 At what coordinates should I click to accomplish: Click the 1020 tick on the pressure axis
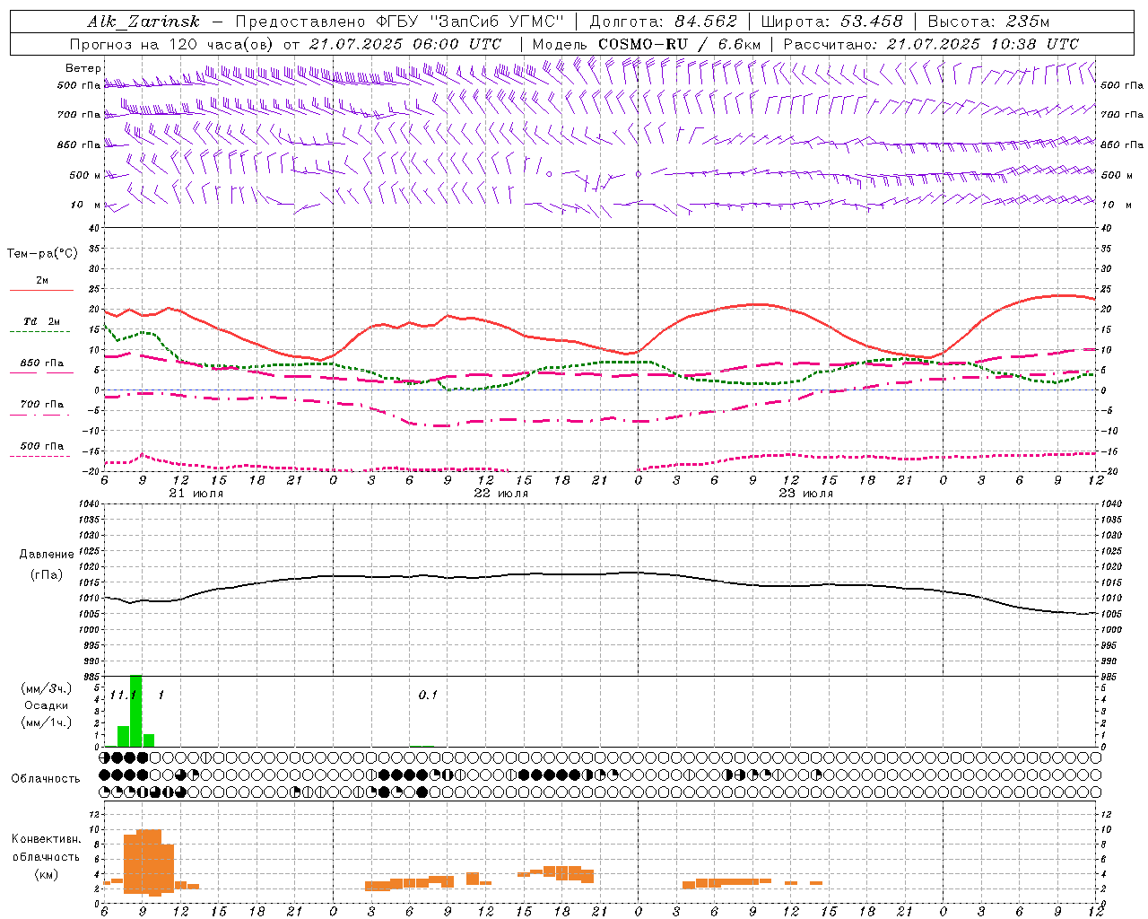89,567
